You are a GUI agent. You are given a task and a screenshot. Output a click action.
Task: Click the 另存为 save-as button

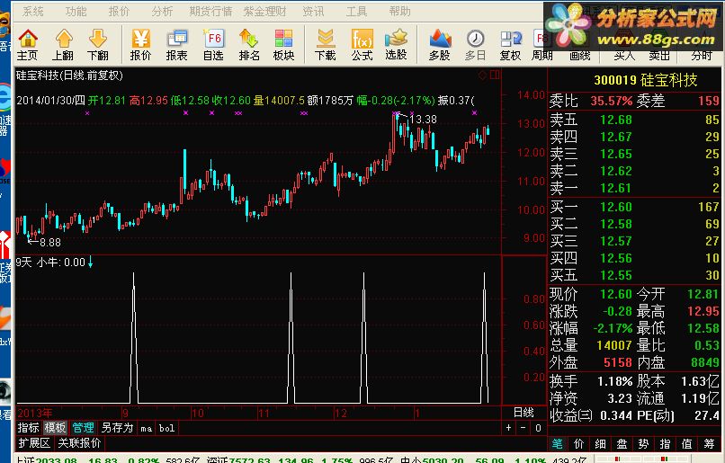pos(117,428)
